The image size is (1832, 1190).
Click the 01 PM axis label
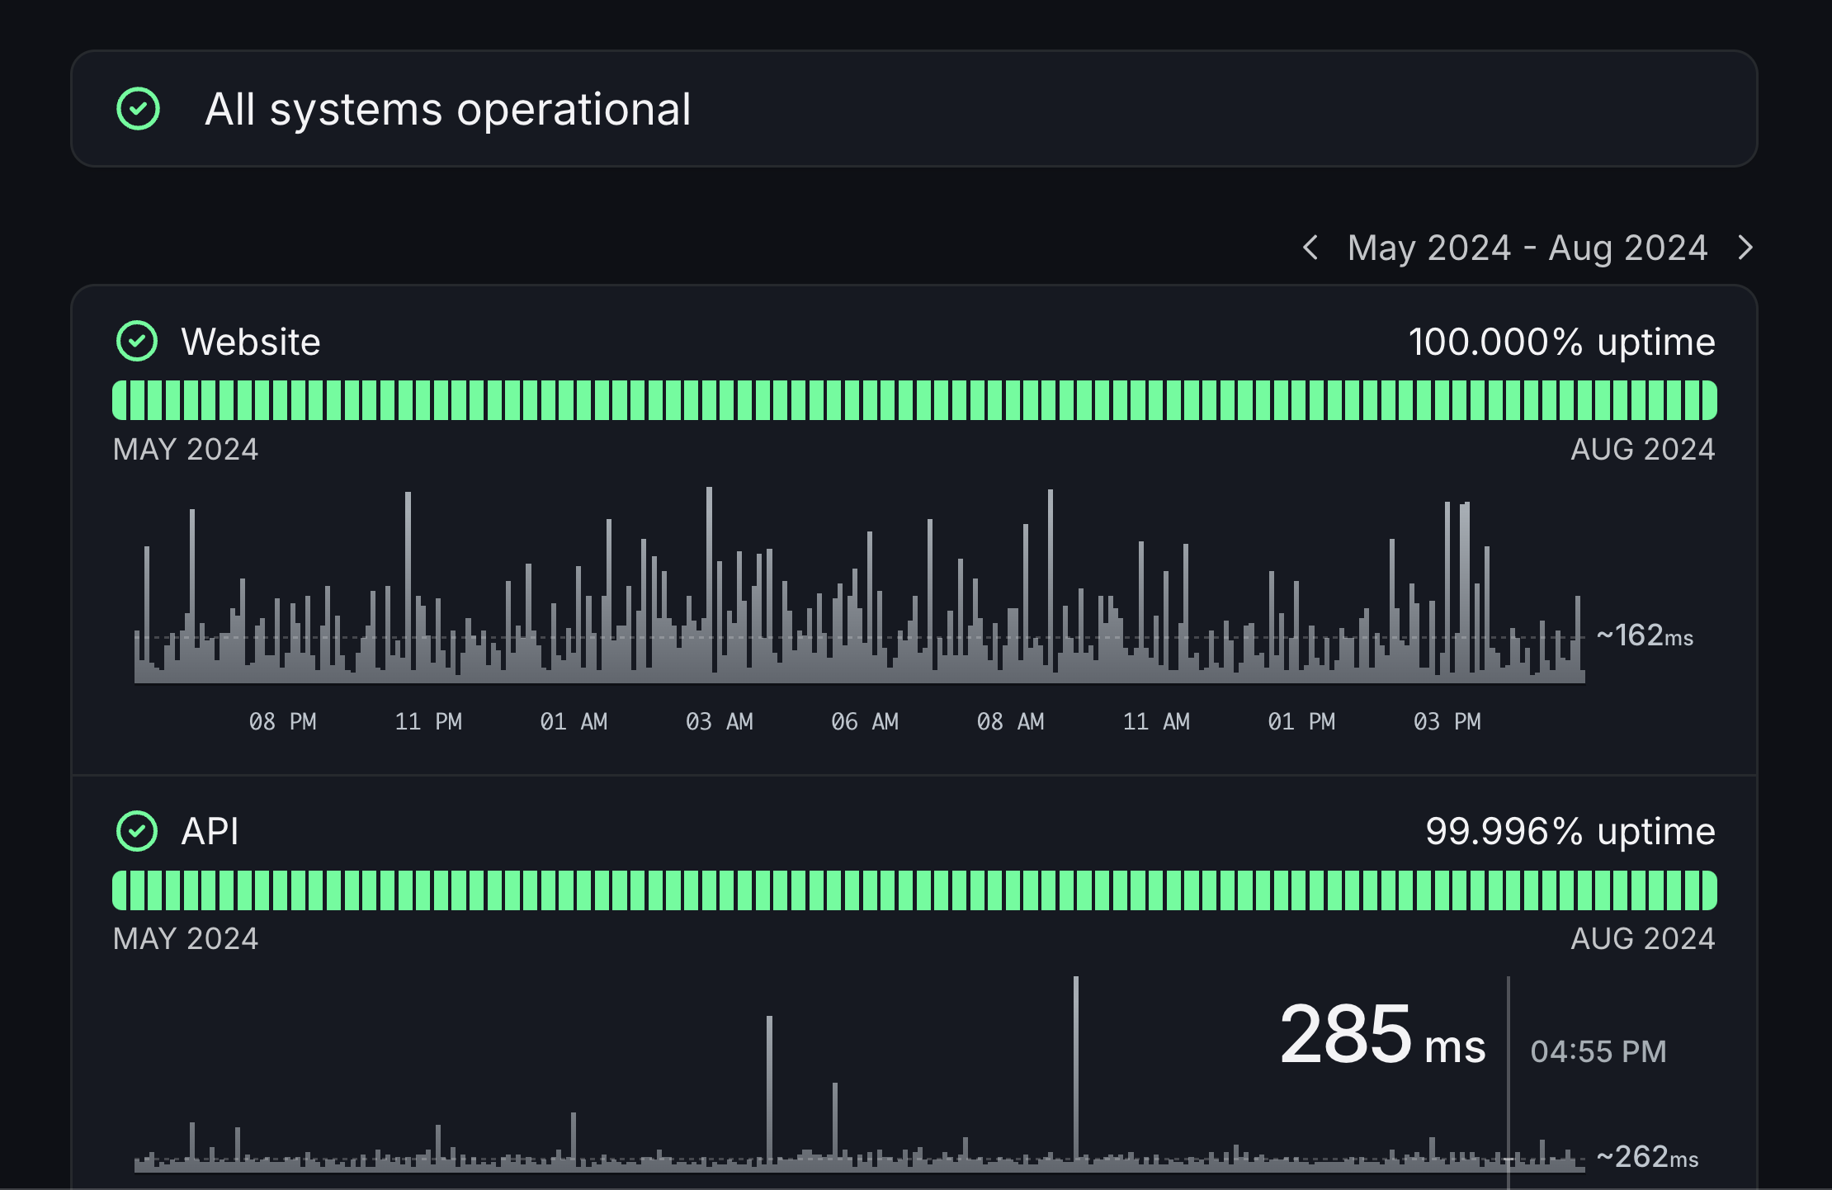coord(1301,721)
